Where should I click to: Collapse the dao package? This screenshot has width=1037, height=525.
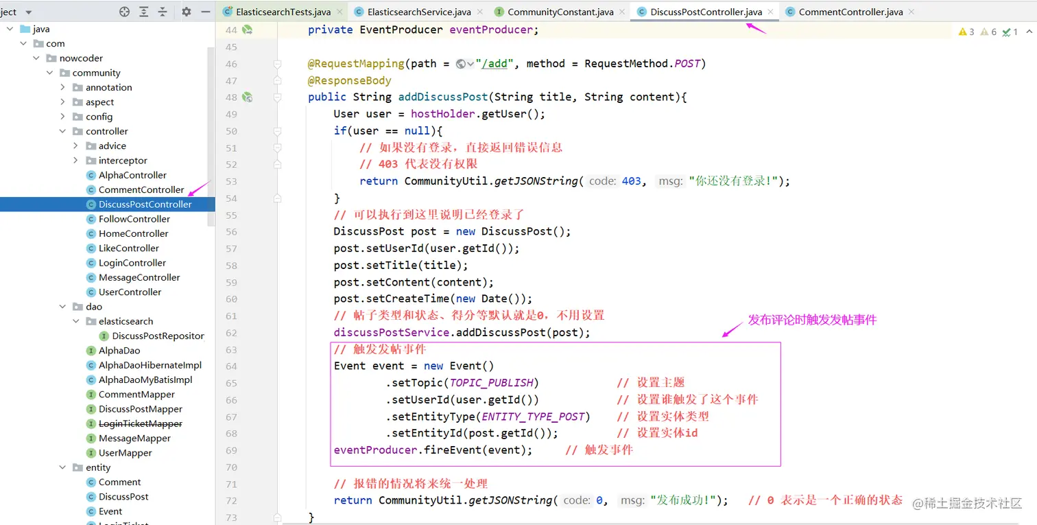pyautogui.click(x=62, y=307)
